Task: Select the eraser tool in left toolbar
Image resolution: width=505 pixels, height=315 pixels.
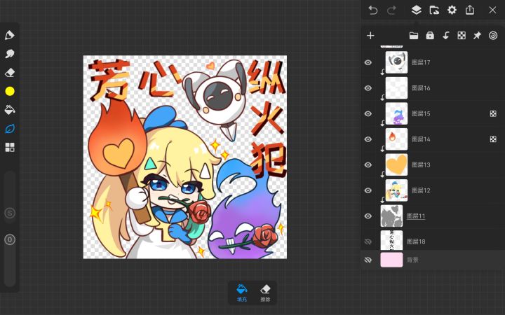Action: [x=10, y=73]
